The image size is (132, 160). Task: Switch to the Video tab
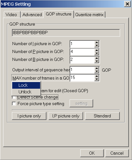(12, 15)
